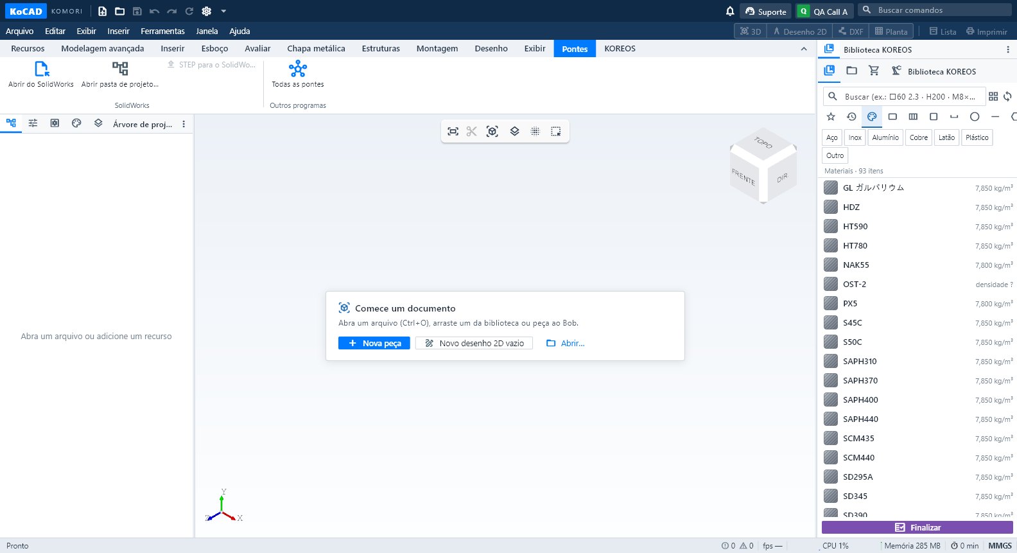Open the appearance palette tab in left panel

click(76, 123)
